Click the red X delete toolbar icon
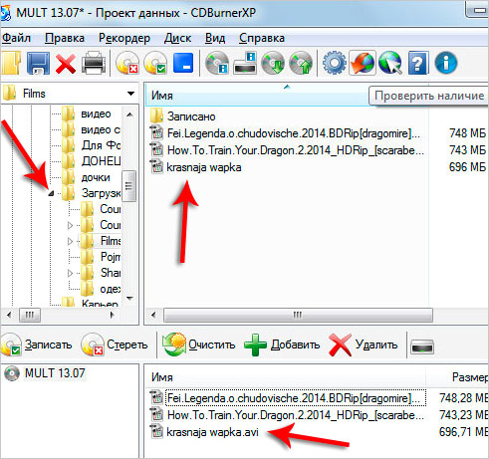This screenshot has height=459, width=489. point(66,63)
